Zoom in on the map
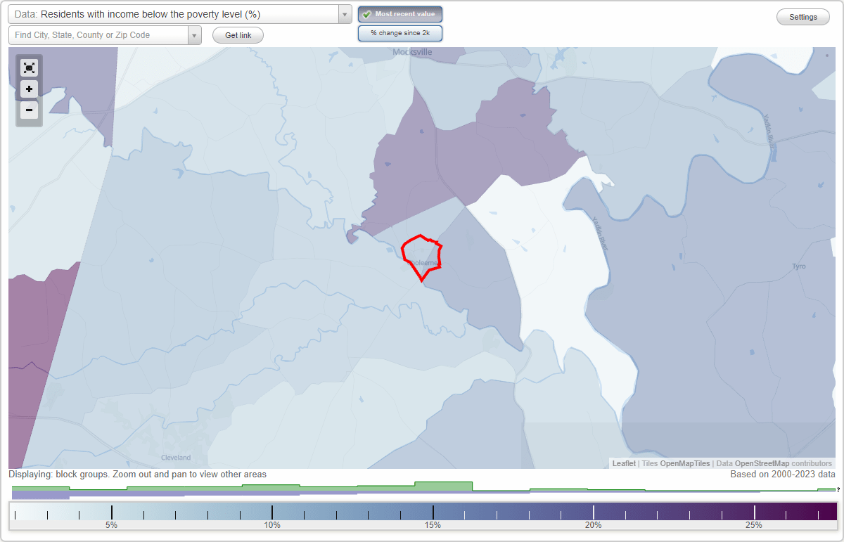 29,89
